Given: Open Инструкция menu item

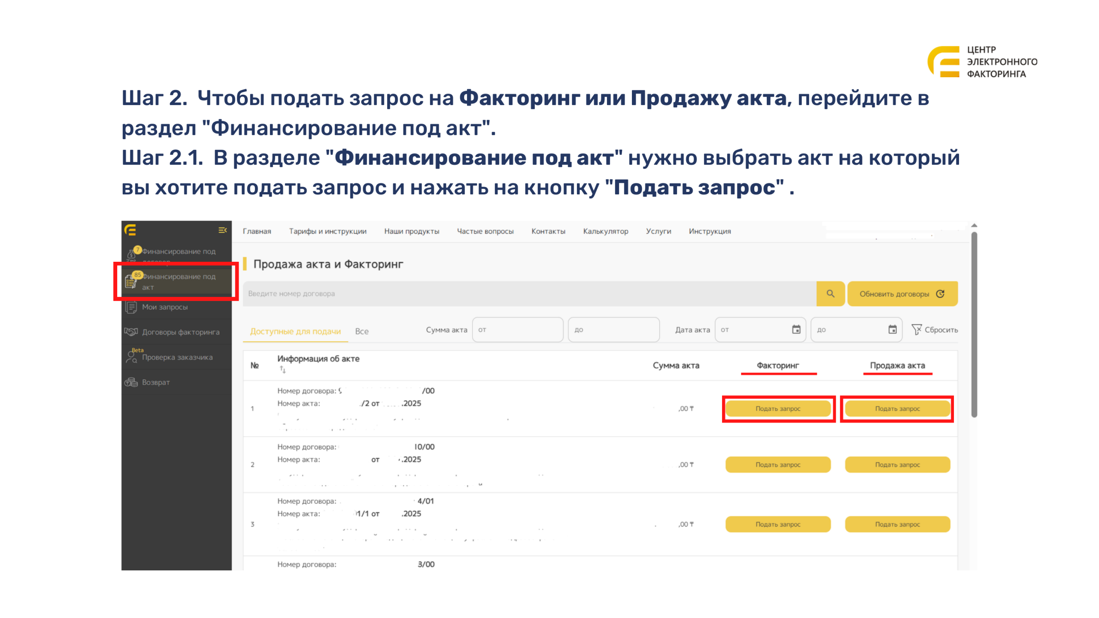Looking at the screenshot, I should (x=710, y=231).
